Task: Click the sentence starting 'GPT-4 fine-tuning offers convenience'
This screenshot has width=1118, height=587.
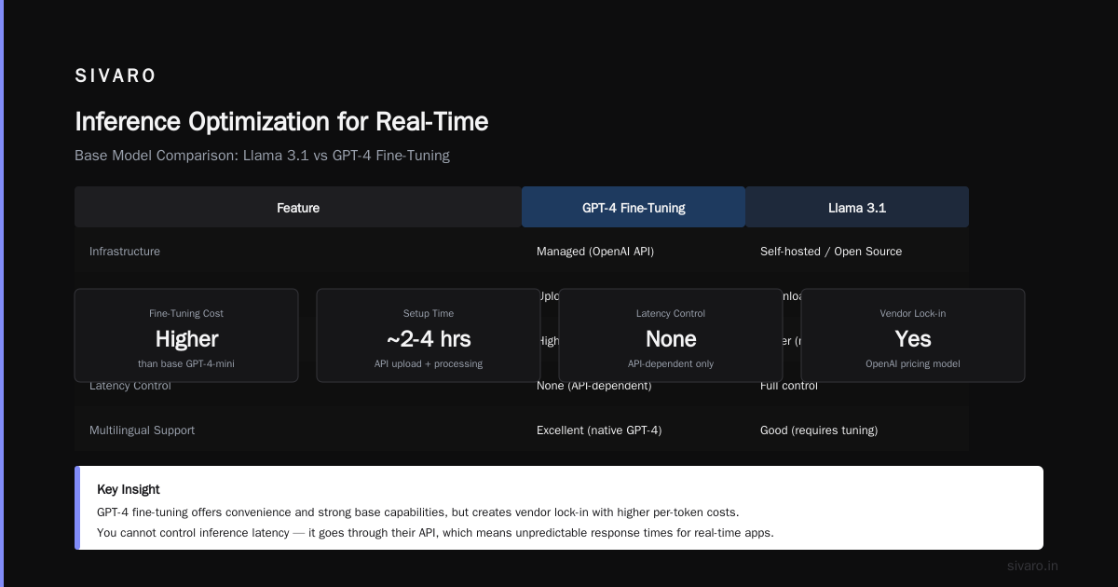Action: tap(418, 512)
